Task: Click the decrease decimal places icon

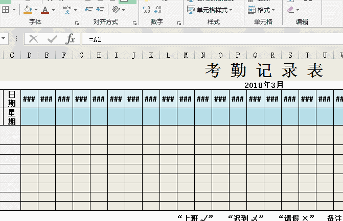Action: pyautogui.click(x=157, y=10)
